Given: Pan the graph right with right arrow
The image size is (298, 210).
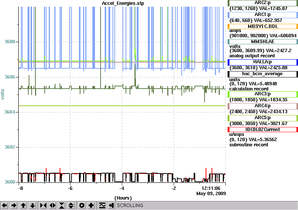Looking at the screenshot, I should click(x=14, y=206).
